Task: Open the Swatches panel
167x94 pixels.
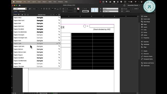Action: 145,42
